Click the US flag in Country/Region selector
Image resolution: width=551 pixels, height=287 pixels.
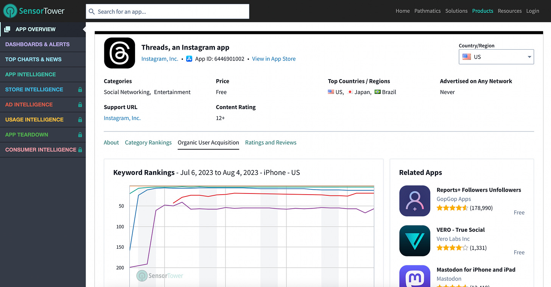point(467,57)
